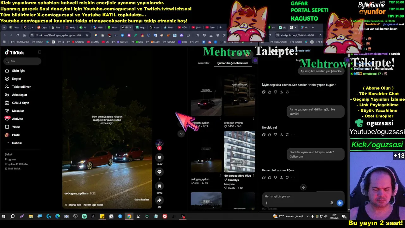Jump to the latest ChatGPT message with the down arrow
The image size is (405, 228).
pyautogui.click(x=303, y=187)
